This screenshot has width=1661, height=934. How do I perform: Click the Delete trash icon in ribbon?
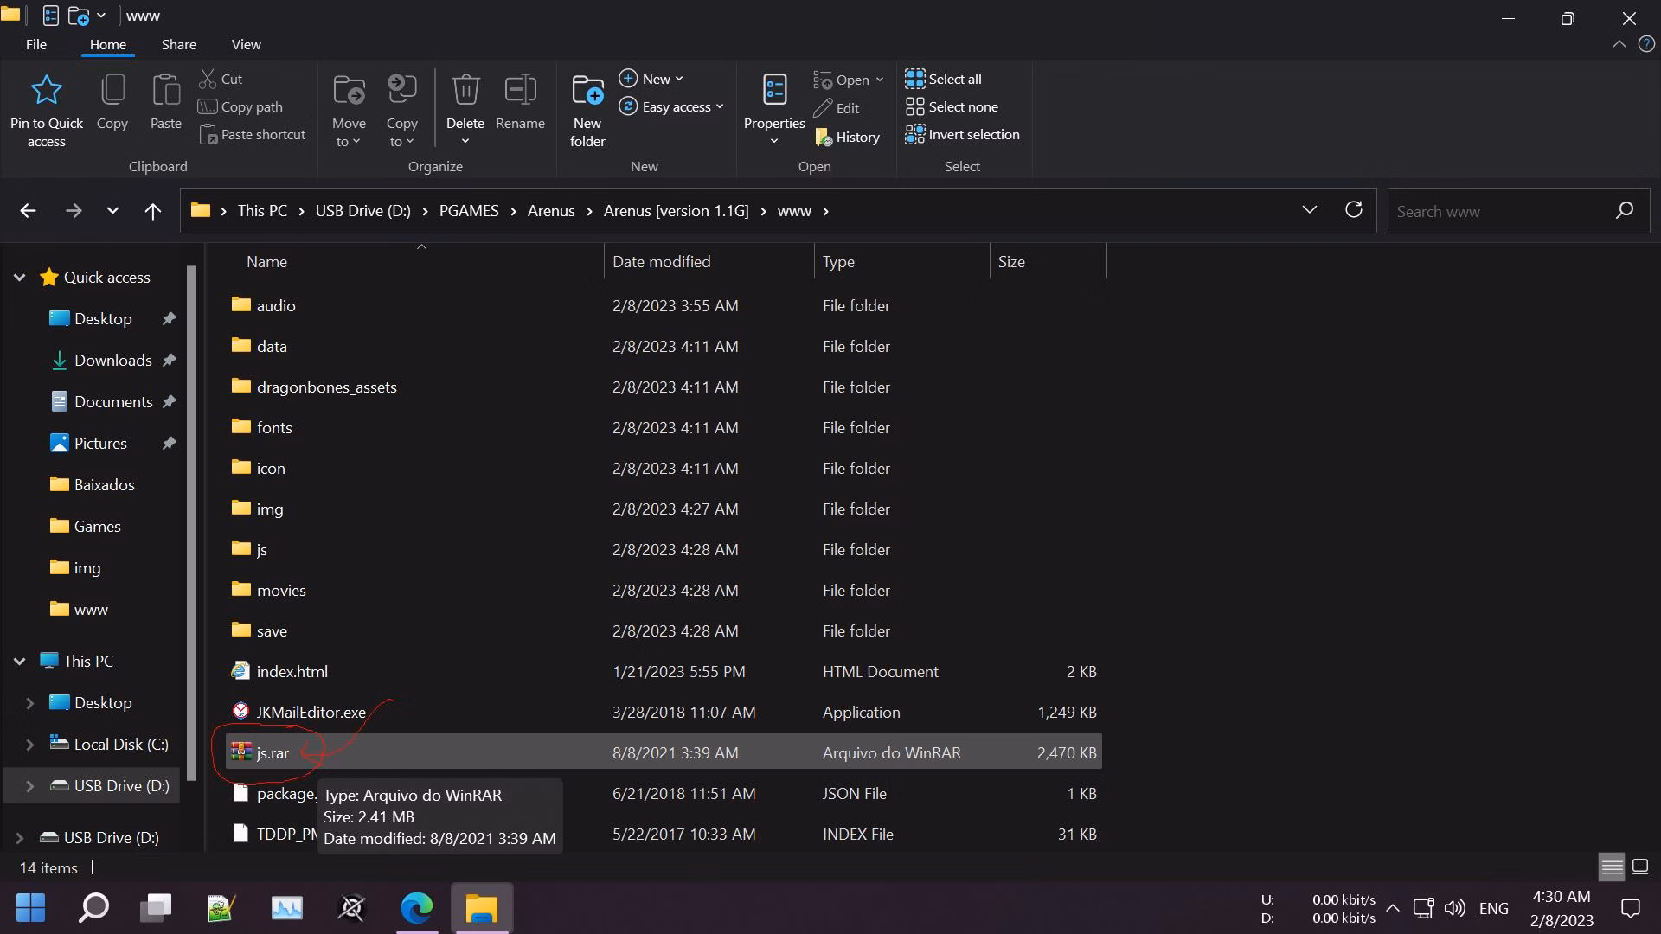pyautogui.click(x=465, y=90)
